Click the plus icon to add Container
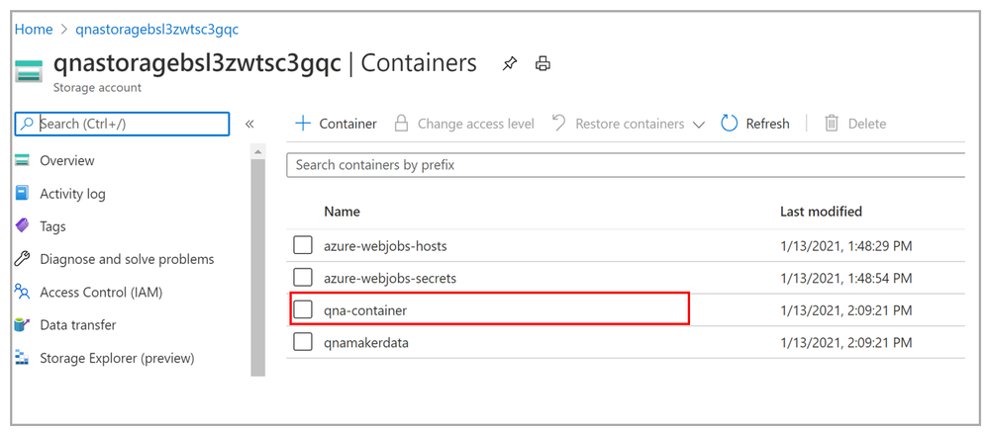This screenshot has height=433, width=988. (x=303, y=124)
